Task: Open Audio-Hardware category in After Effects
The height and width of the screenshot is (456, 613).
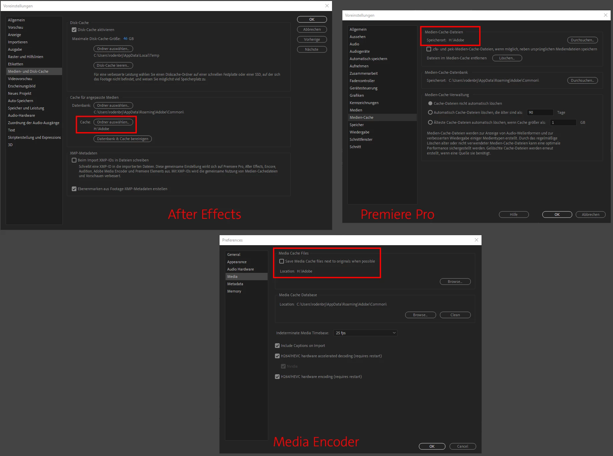Action: (34, 115)
